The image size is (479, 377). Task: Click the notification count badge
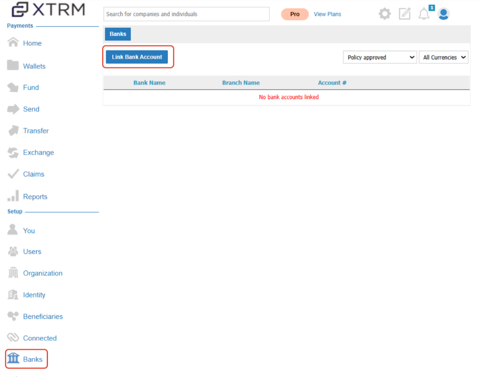[432, 8]
